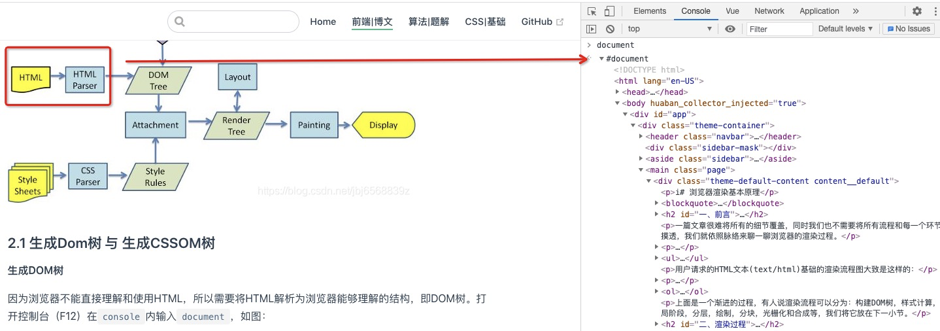Open DevTools settings gear icon
This screenshot has height=331, width=940.
[x=916, y=11]
